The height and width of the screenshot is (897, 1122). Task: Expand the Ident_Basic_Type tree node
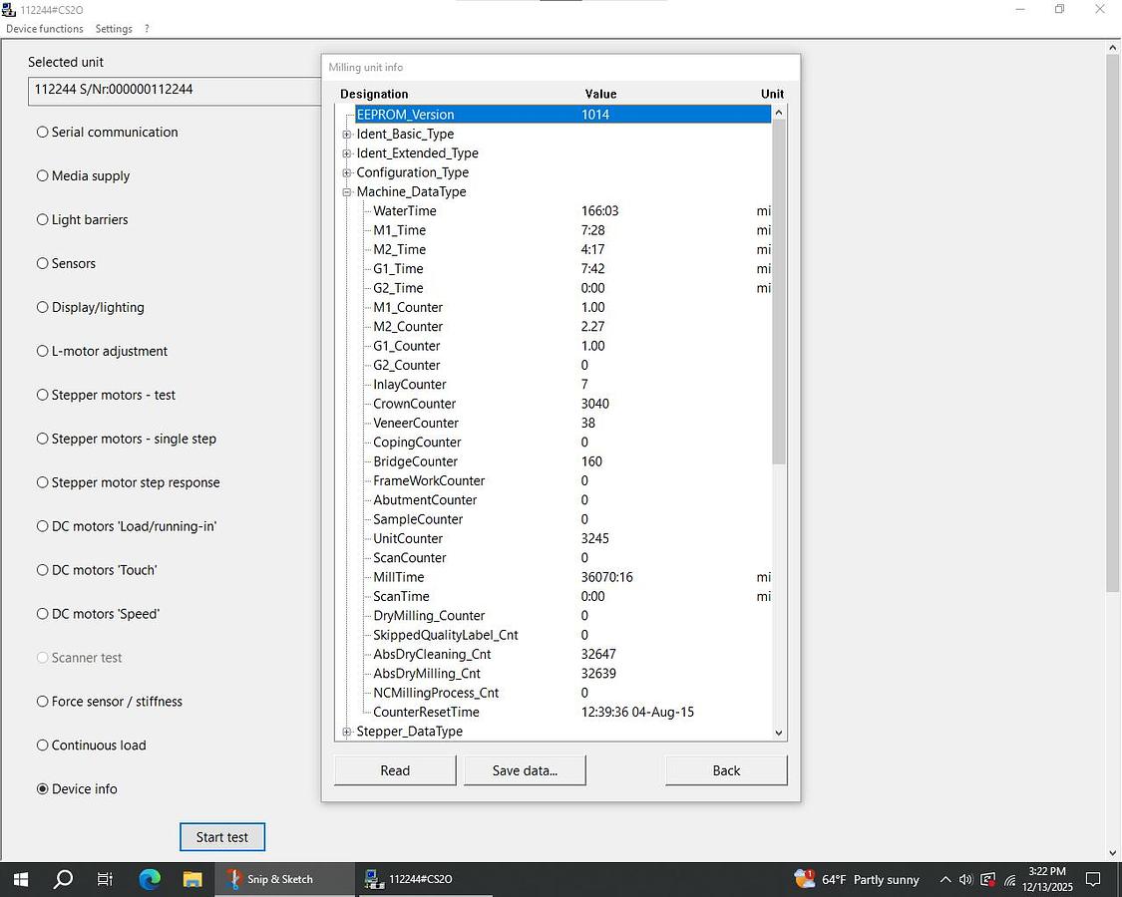(x=347, y=135)
